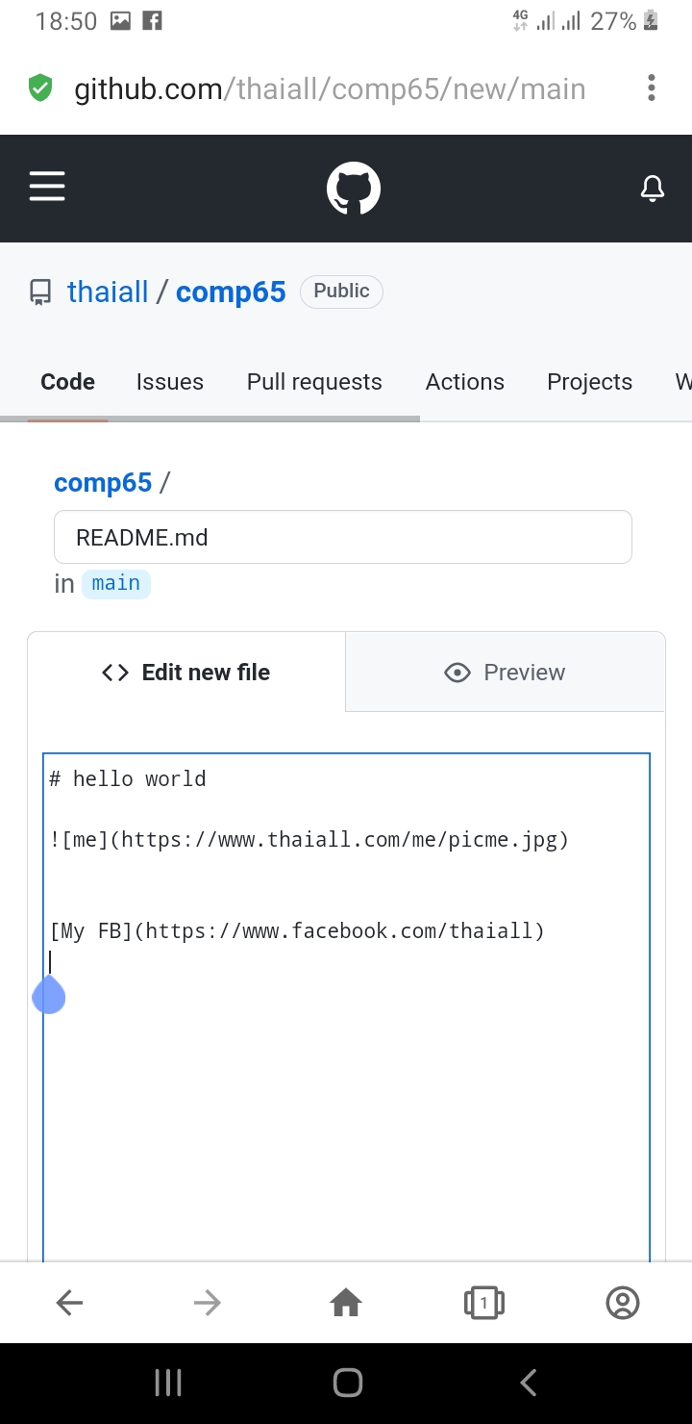Open the Projects tab
Image resolution: width=692 pixels, height=1424 pixels.
pos(590,382)
